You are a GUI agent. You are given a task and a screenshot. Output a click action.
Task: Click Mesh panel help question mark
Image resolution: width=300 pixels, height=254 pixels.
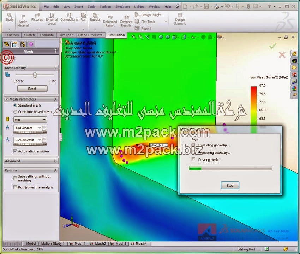(x=55, y=51)
